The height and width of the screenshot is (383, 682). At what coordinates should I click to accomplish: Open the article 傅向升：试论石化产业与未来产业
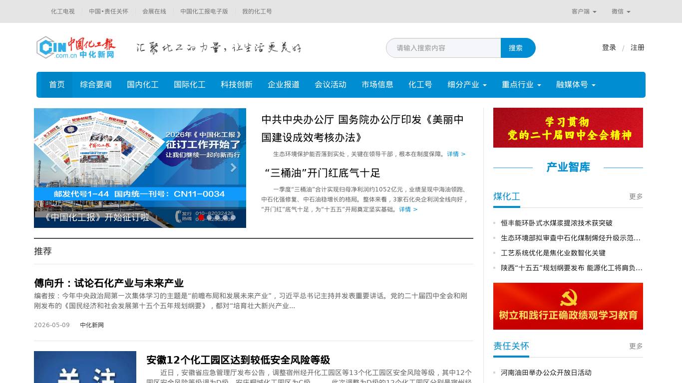[109, 283]
